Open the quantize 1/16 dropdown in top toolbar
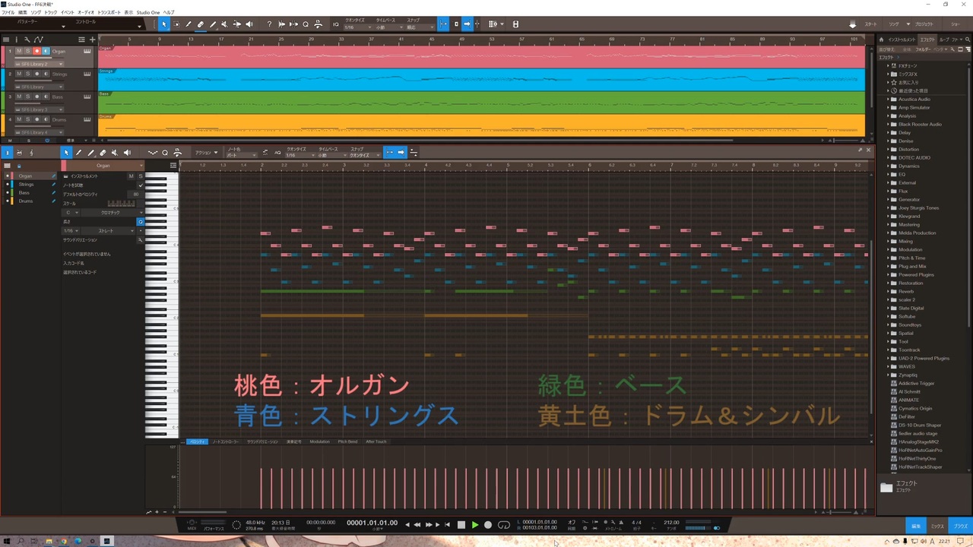Screen dimensions: 973x547 pos(357,27)
